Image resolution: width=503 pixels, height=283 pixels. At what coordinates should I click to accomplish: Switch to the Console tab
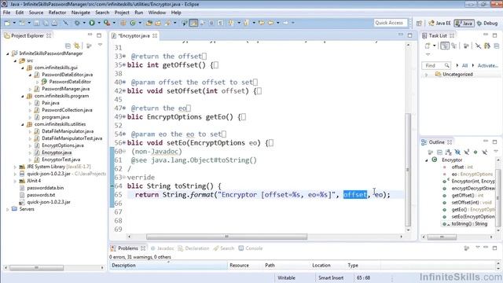(x=251, y=248)
